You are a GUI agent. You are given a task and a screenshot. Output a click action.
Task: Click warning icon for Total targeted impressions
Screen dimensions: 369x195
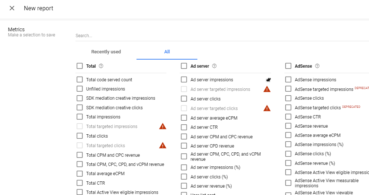pyautogui.click(x=162, y=127)
